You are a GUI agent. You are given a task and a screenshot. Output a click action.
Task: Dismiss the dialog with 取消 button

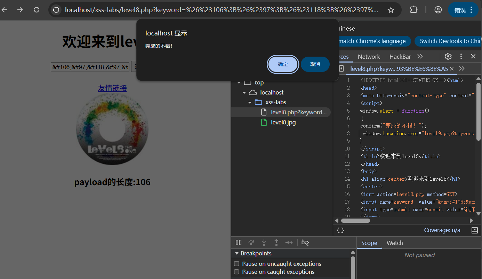pyautogui.click(x=315, y=64)
